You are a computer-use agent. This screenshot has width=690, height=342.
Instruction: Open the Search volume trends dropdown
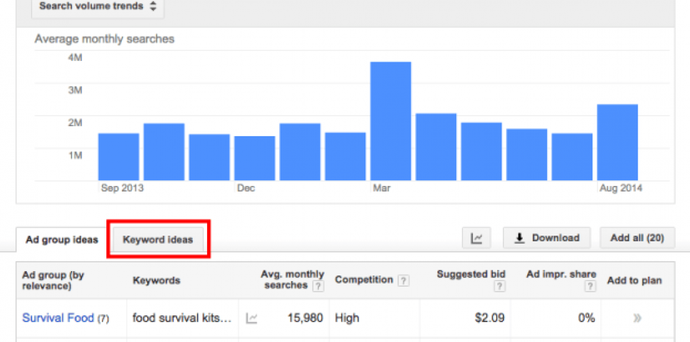point(98,7)
